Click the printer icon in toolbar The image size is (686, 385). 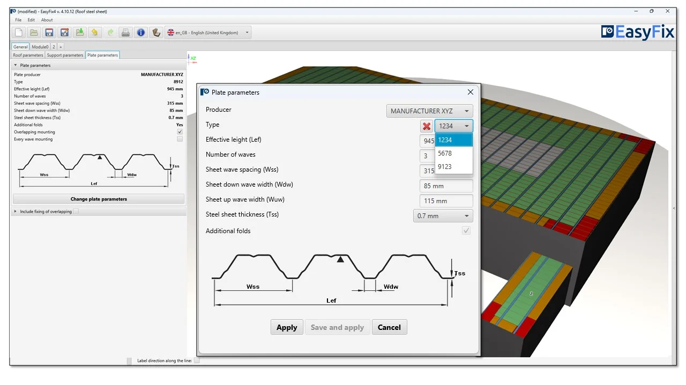point(125,33)
